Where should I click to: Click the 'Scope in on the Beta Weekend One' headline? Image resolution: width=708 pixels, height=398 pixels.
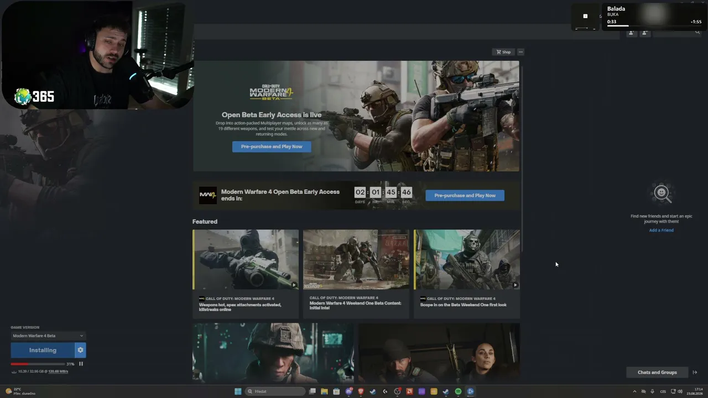click(463, 305)
